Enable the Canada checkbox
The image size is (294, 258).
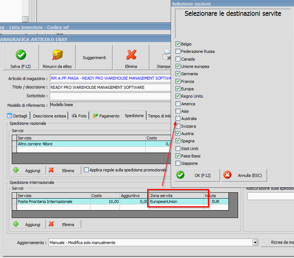point(178,59)
